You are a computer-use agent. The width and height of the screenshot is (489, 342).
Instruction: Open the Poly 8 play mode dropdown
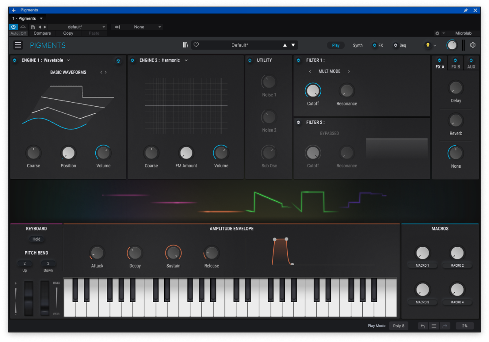(399, 326)
